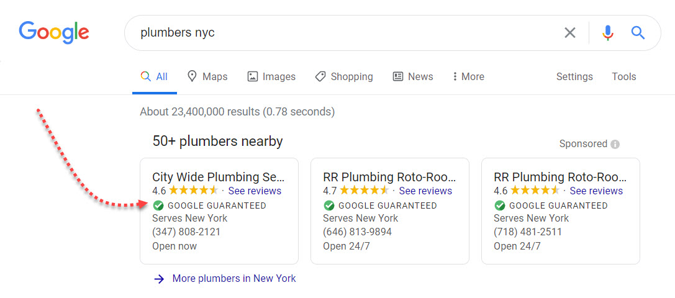Click the Sponsored info icon
This screenshot has width=675, height=298.
point(615,144)
